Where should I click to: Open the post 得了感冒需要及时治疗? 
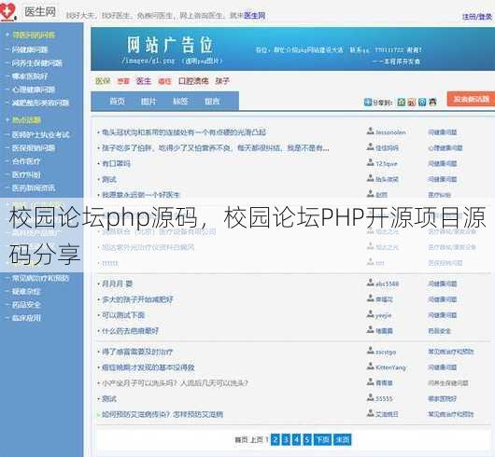(137, 352)
